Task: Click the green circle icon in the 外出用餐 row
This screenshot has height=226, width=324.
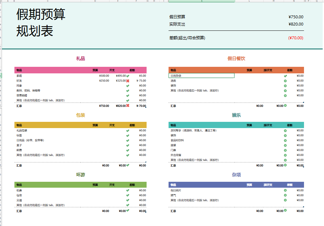Action: (x=285, y=155)
